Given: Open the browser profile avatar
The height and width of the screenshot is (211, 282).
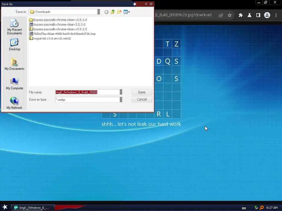Looking at the screenshot, I should (x=267, y=15).
